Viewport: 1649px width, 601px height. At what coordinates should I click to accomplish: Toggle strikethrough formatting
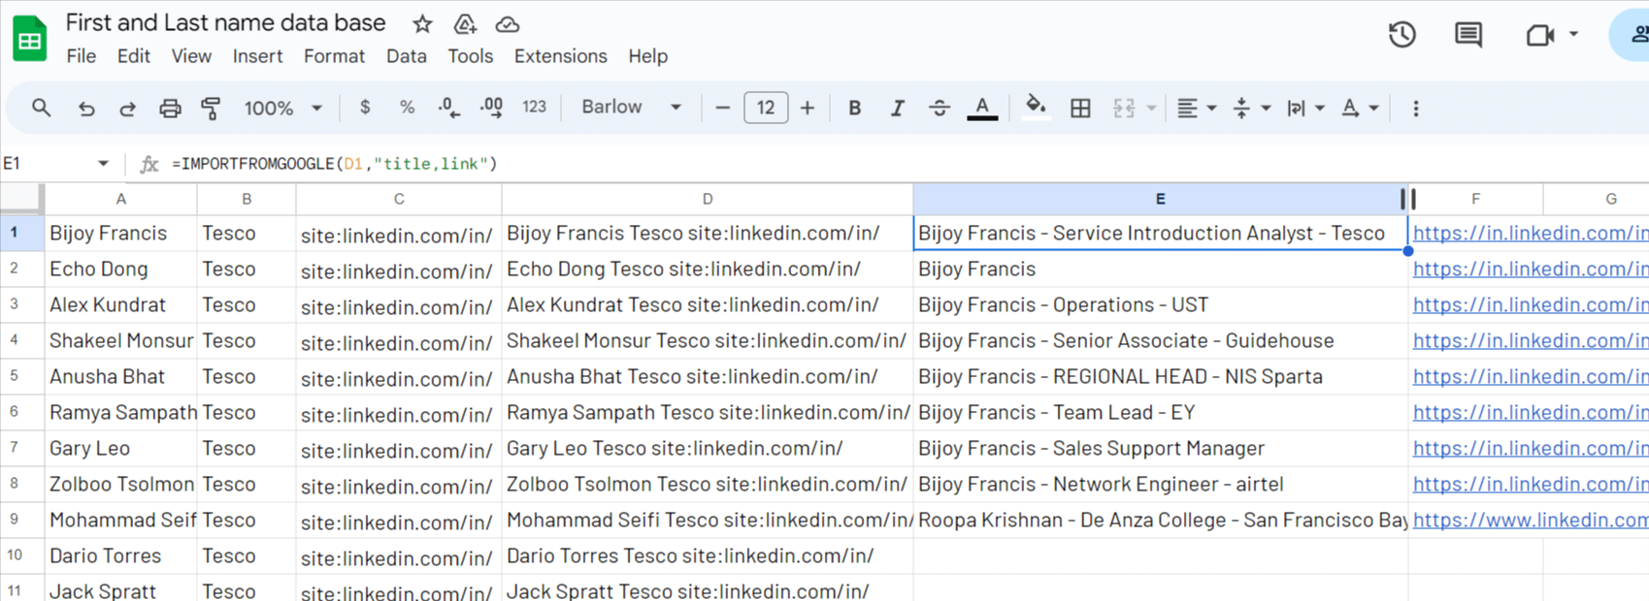939,109
